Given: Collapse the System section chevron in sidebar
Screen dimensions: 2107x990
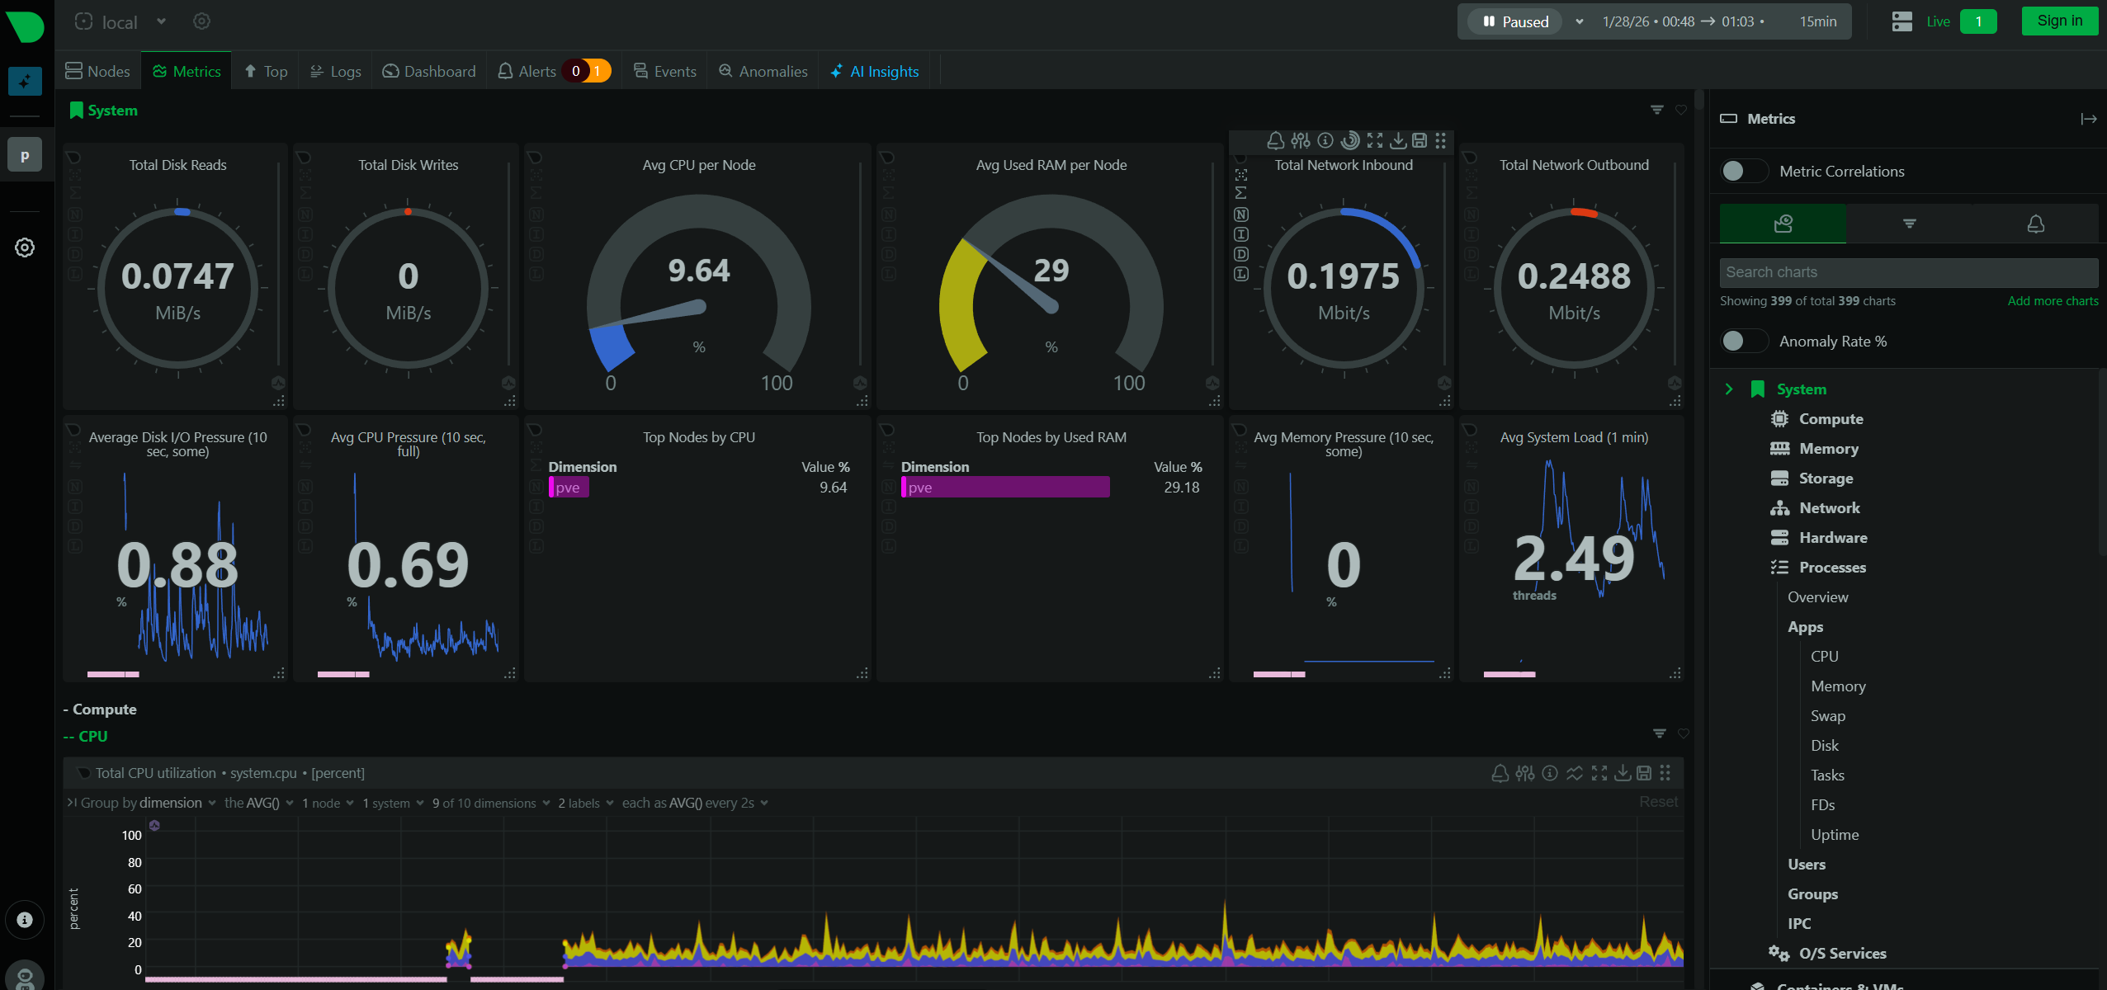Looking at the screenshot, I should pyautogui.click(x=1729, y=389).
